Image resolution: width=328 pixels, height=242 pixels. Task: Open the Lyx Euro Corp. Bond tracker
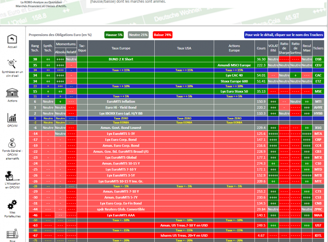click(x=121, y=140)
